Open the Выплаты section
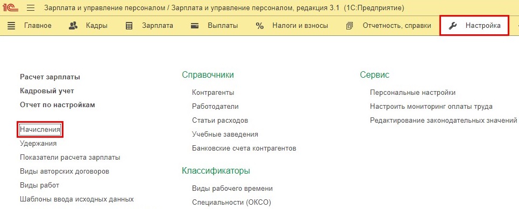This screenshot has width=519, height=209. click(x=223, y=25)
